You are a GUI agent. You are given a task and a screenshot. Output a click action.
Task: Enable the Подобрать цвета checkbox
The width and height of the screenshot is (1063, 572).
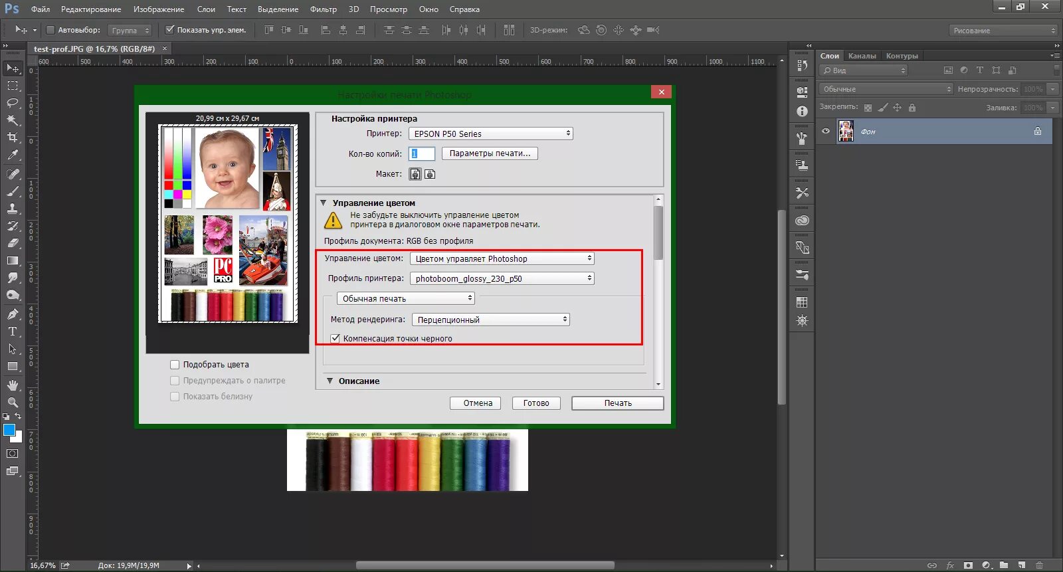pos(175,365)
